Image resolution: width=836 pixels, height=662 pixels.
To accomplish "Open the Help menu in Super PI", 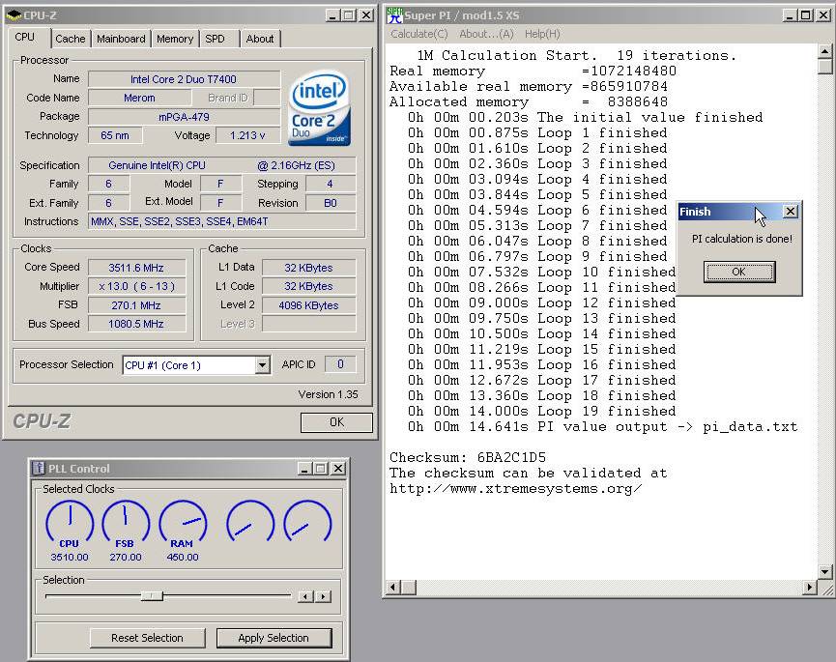I will (x=541, y=34).
